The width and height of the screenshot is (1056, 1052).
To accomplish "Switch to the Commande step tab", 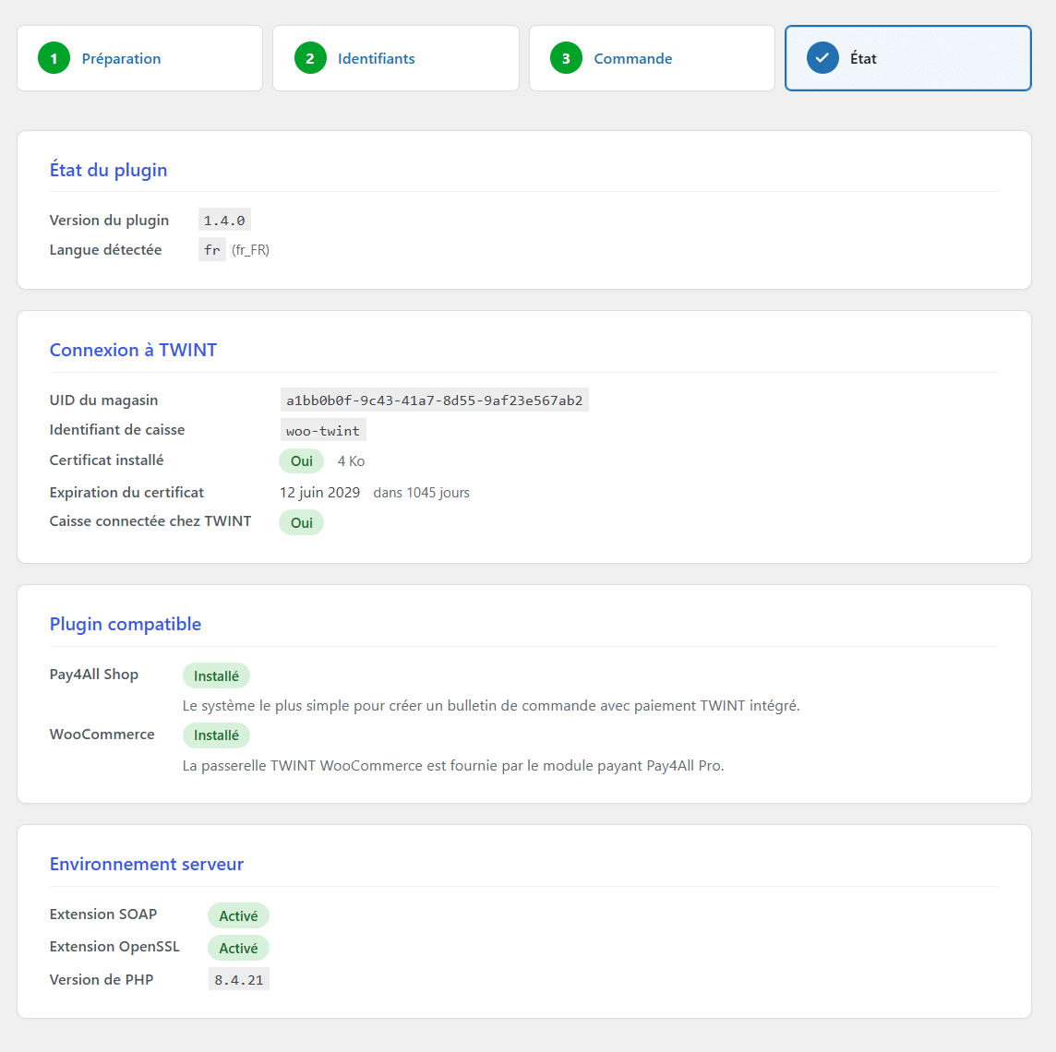I will pos(652,58).
